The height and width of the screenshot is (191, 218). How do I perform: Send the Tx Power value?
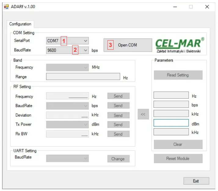coord(118,125)
